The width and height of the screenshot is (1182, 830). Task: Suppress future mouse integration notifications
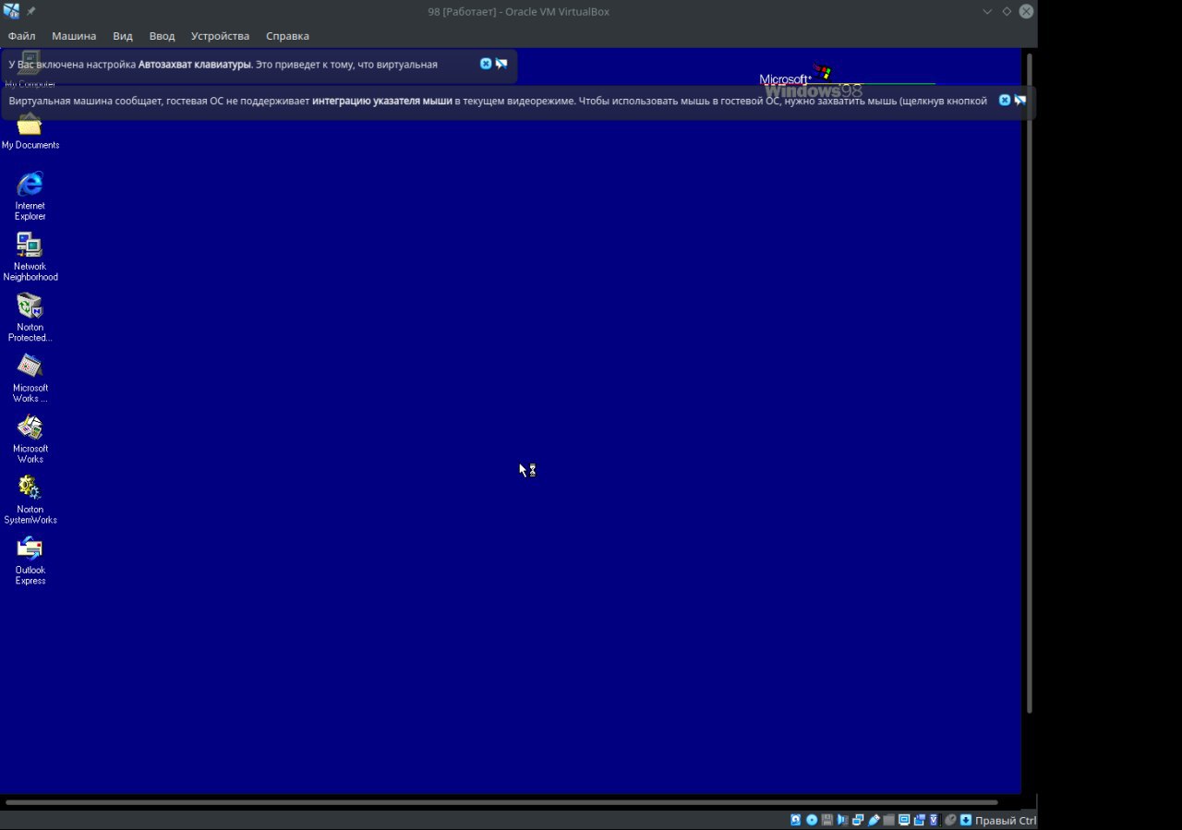(x=1020, y=100)
